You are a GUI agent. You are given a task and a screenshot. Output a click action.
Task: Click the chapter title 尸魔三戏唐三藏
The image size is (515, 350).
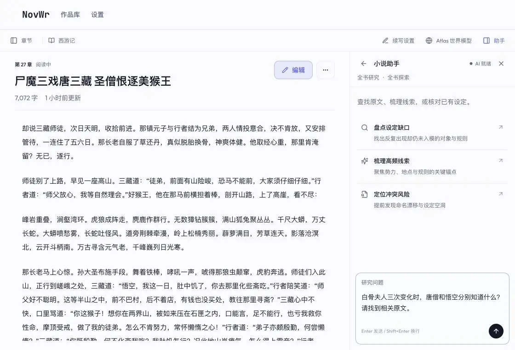tap(53, 81)
